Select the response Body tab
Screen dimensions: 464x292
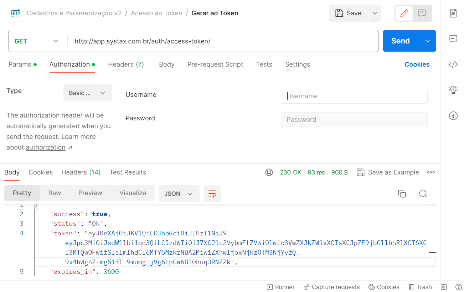click(12, 172)
